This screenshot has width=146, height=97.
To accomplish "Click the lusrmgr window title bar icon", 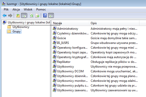I will [4, 4].
